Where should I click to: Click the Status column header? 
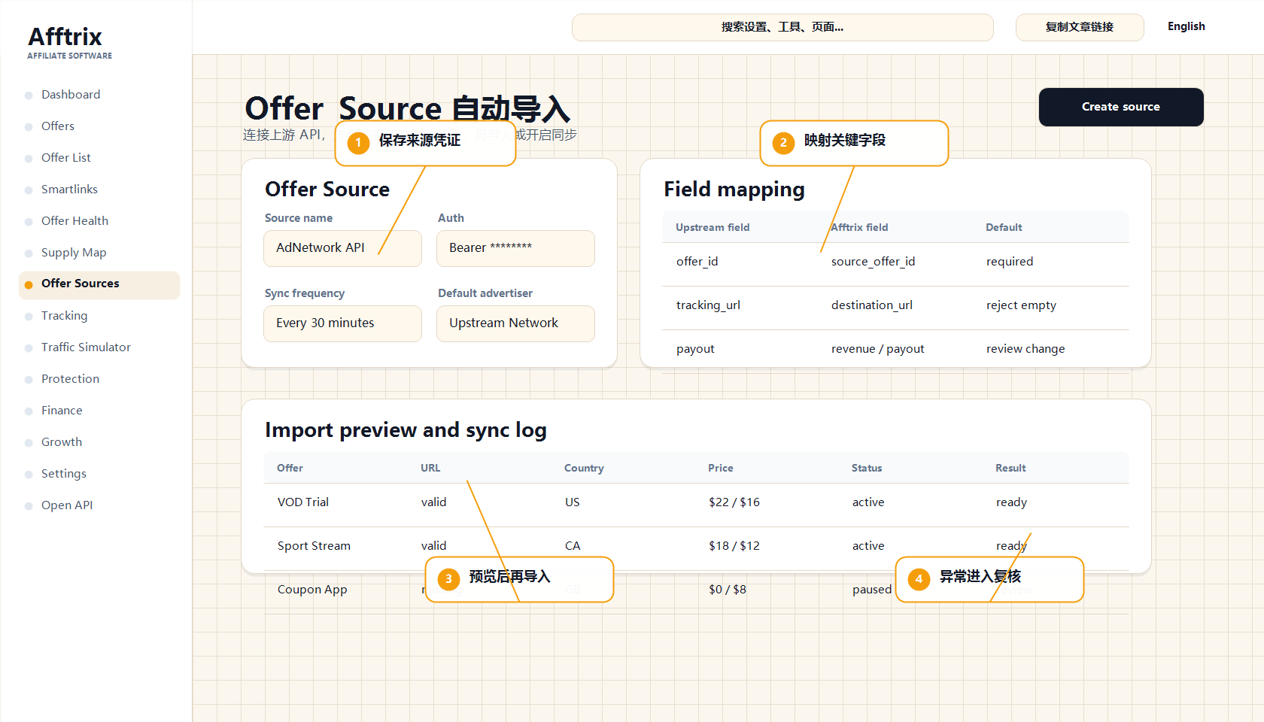tap(867, 468)
